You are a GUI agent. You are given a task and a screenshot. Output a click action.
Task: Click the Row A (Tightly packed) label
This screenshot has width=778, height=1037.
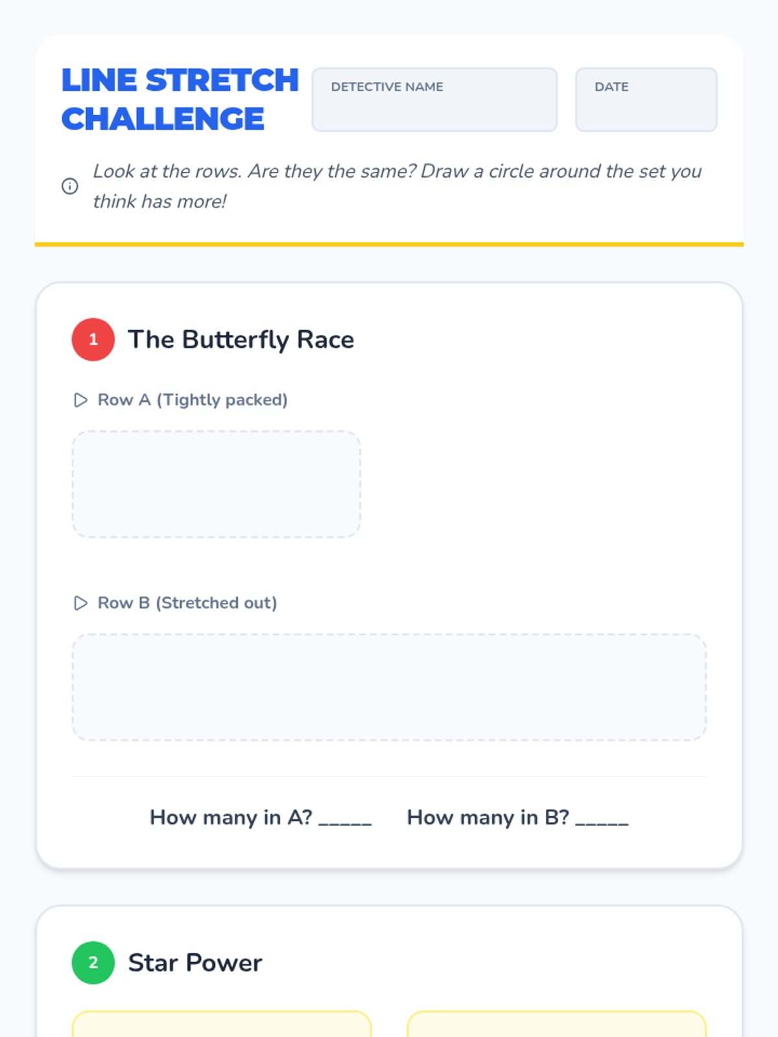click(193, 400)
